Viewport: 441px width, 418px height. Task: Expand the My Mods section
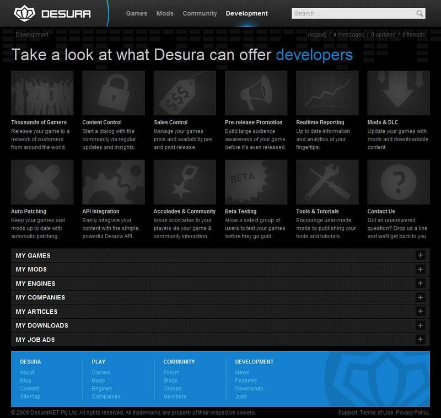click(420, 270)
